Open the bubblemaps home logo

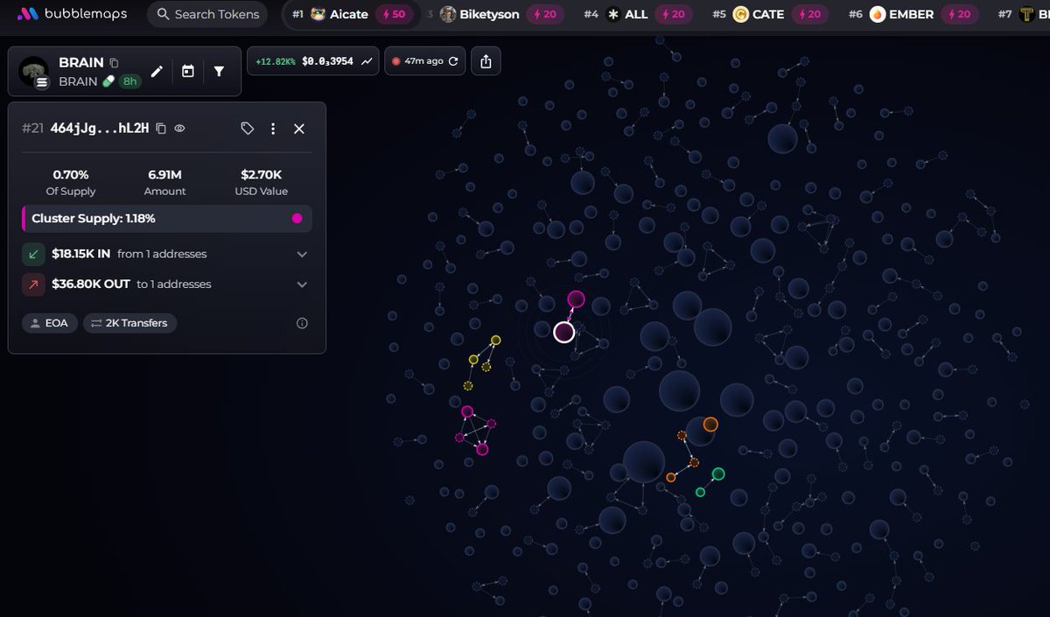72,14
